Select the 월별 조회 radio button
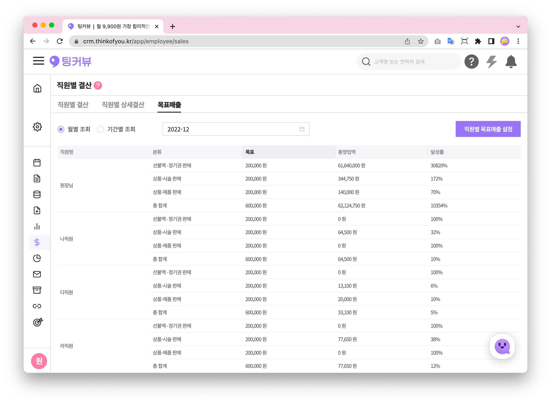The height and width of the screenshot is (404, 551). coord(61,129)
